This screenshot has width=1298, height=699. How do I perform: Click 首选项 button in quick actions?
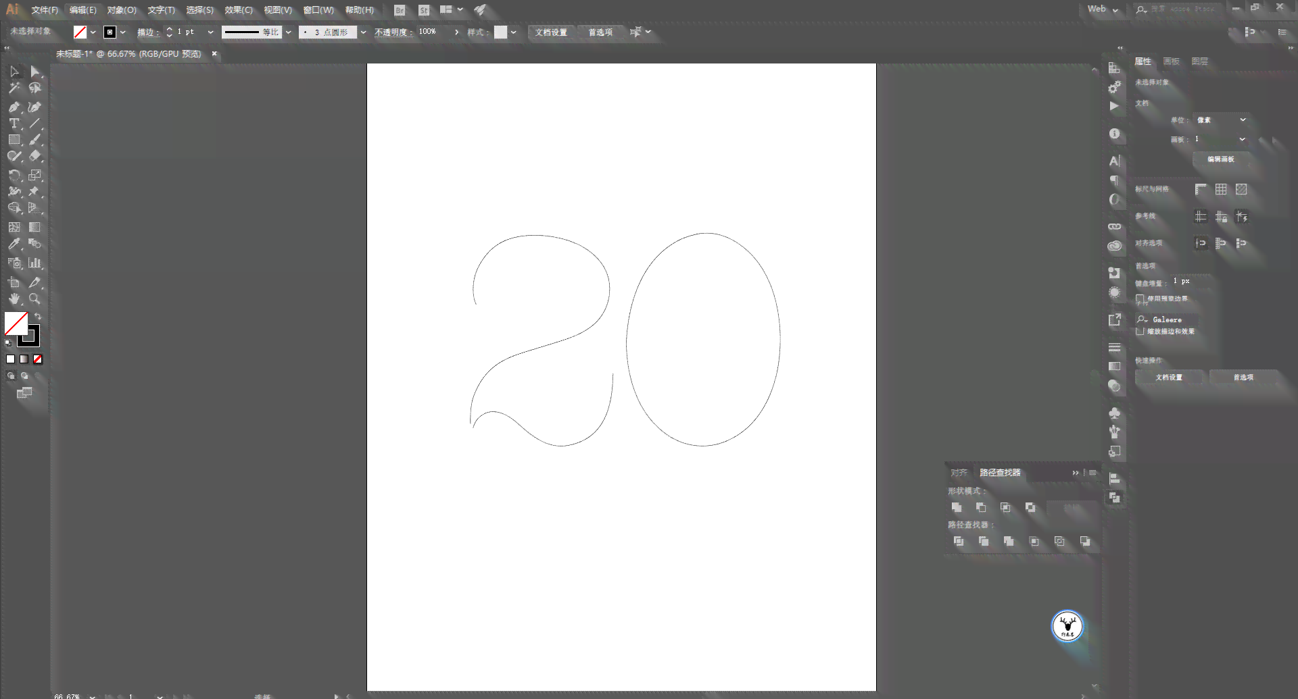pos(1243,378)
